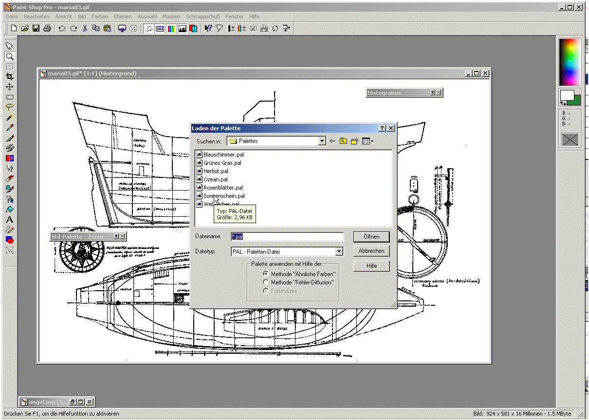
Task: Click the Öffnen button
Action: click(371, 237)
